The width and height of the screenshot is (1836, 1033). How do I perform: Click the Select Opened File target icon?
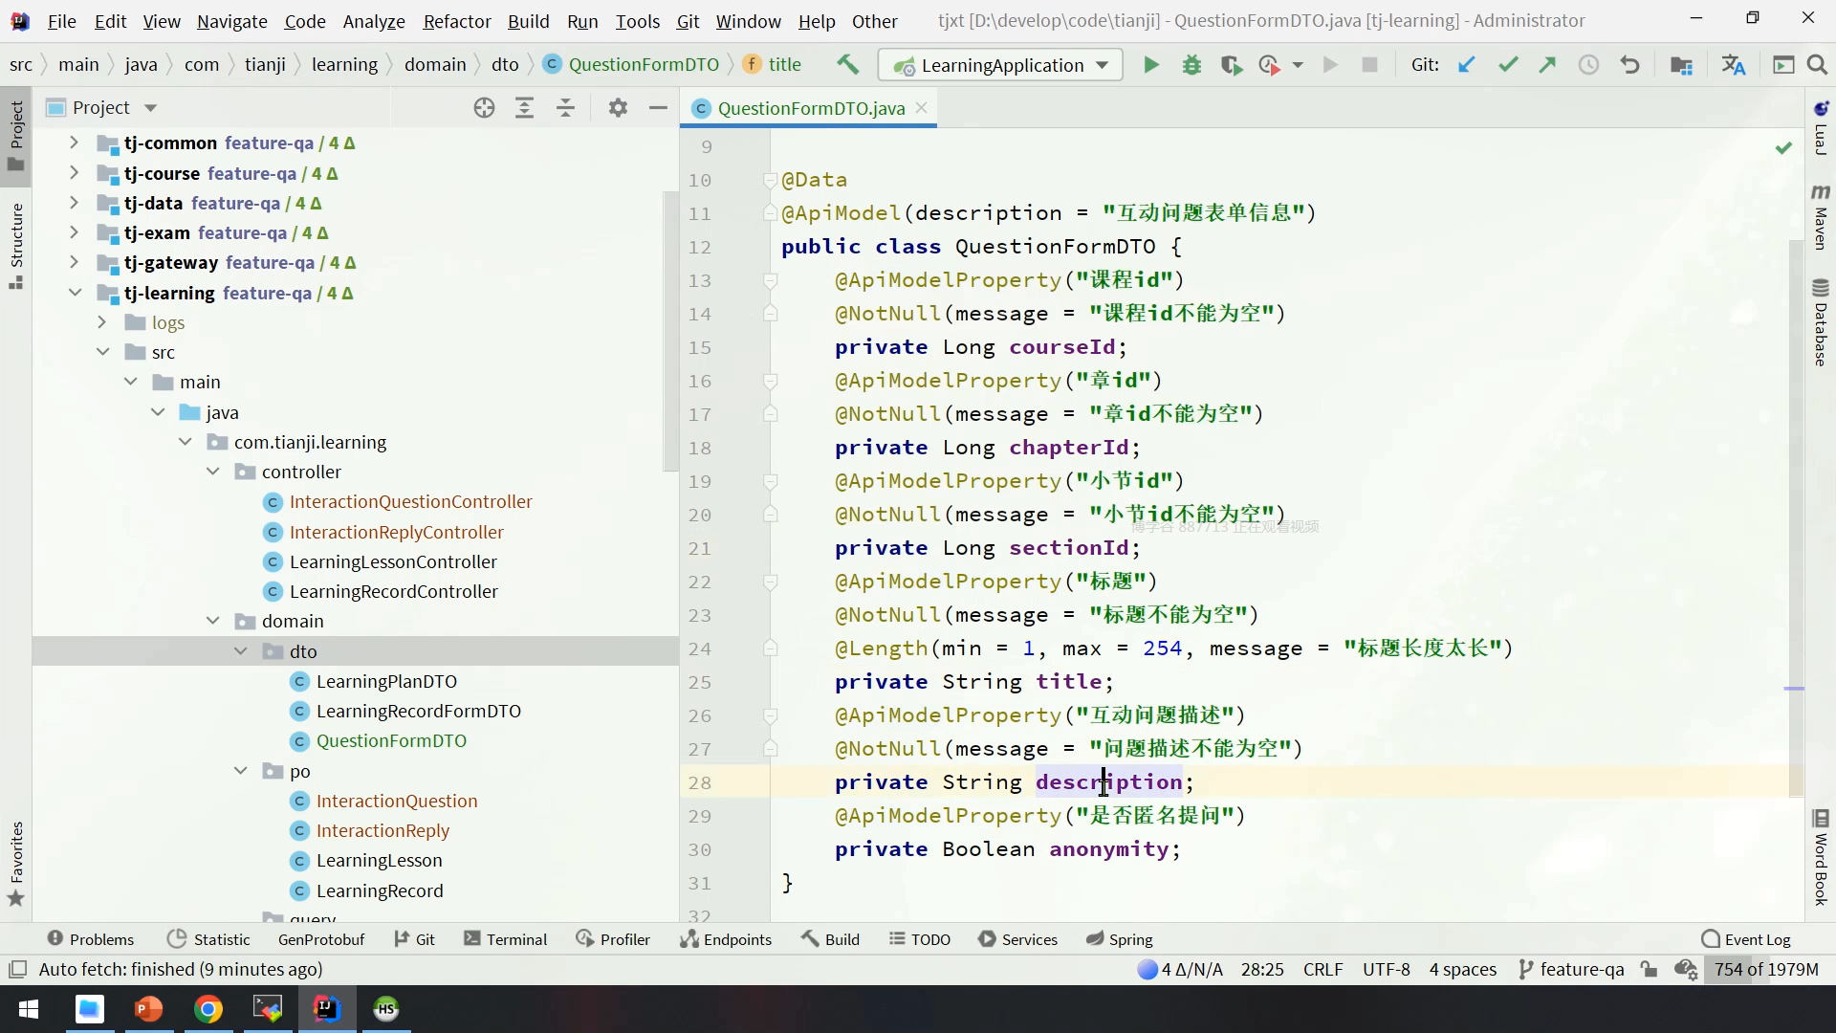(x=484, y=108)
